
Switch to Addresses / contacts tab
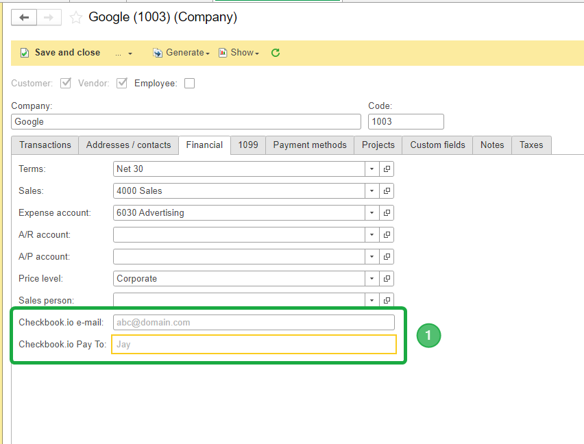(128, 145)
